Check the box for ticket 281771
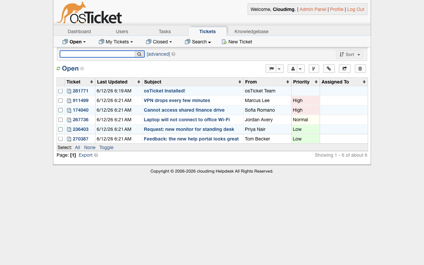Image resolution: width=424 pixels, height=265 pixels. coord(60,91)
